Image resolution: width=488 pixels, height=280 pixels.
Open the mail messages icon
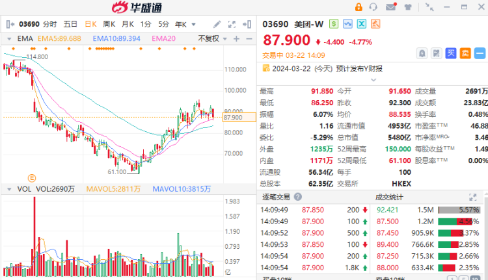click(x=391, y=6)
